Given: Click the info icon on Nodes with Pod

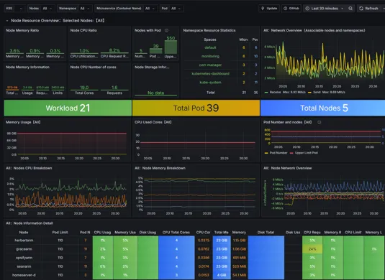Looking at the screenshot, I should pyautogui.click(x=166, y=30).
